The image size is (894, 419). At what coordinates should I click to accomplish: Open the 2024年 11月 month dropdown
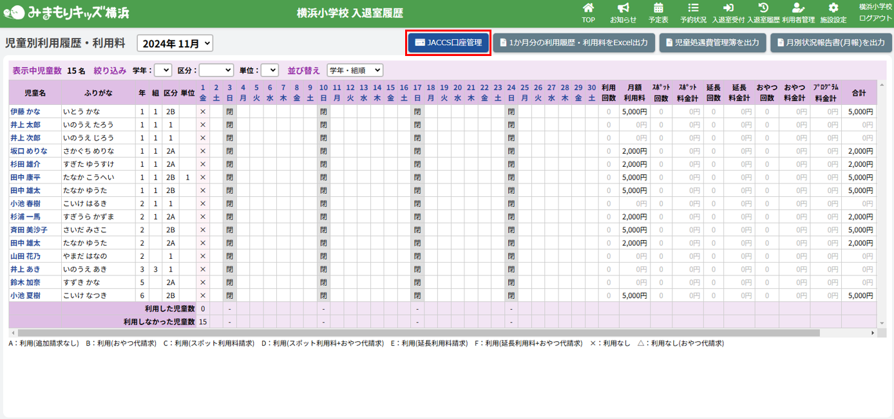[175, 43]
